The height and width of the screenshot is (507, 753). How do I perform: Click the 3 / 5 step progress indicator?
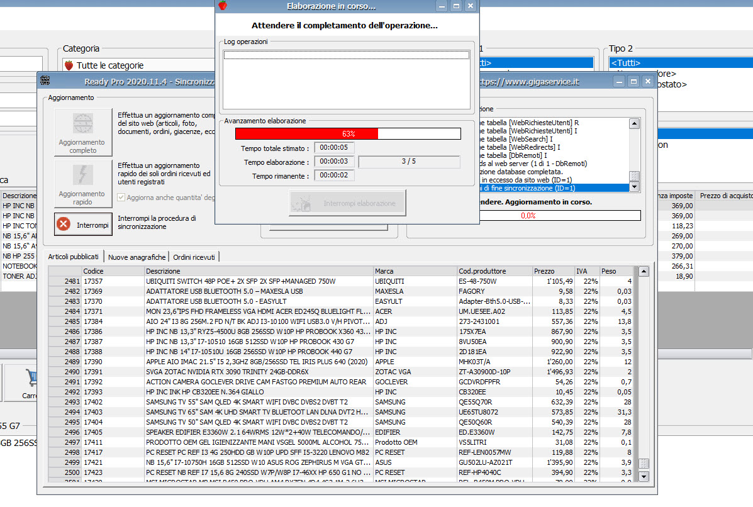pyautogui.click(x=409, y=162)
